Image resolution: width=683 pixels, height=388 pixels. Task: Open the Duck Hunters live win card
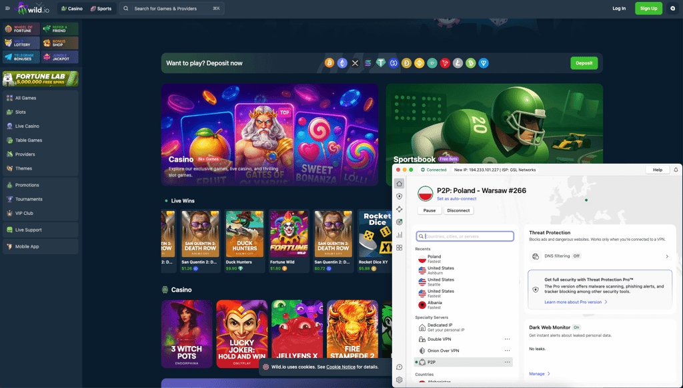[244, 241]
